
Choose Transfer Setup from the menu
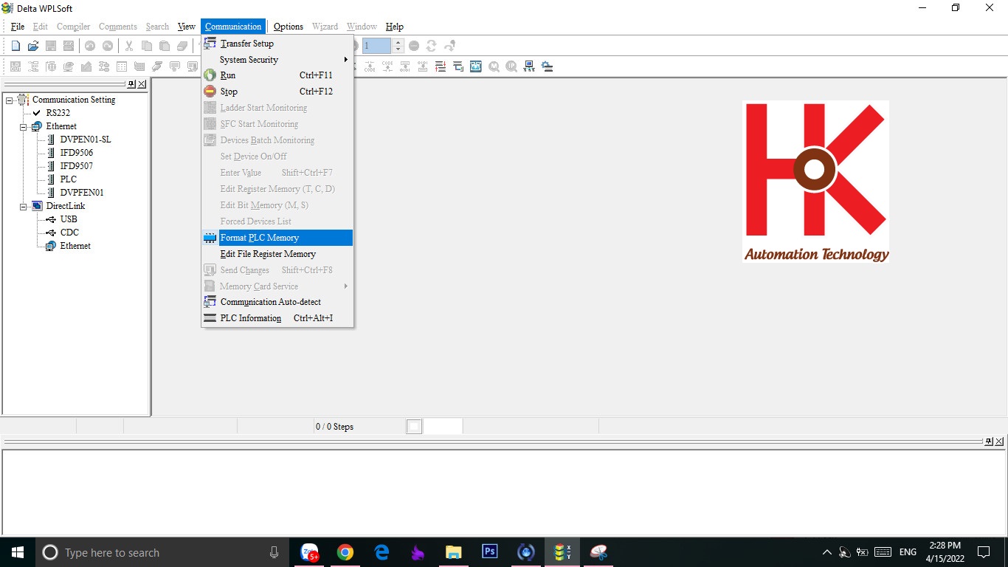277,44
